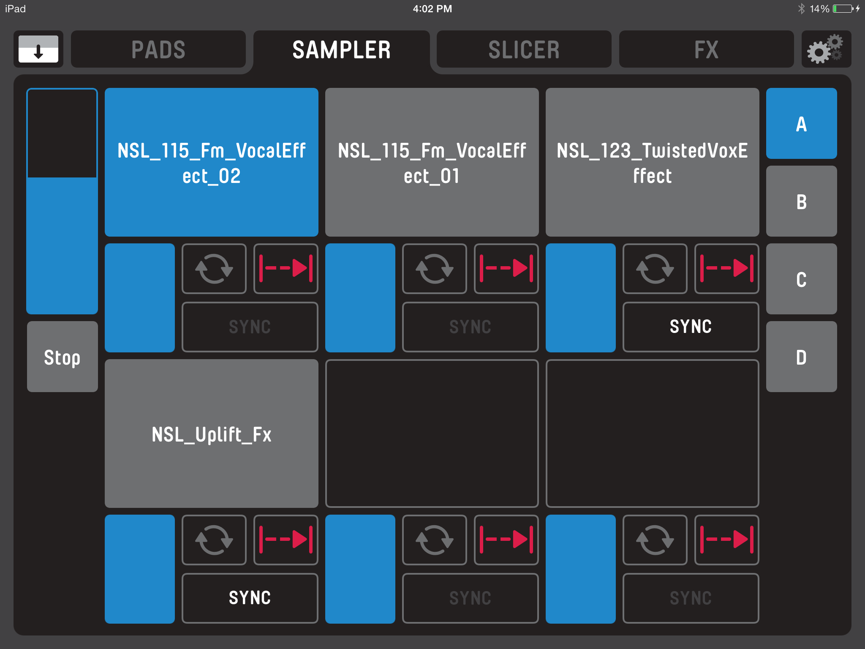Select one-shot playback icon under NSL_Uplift_Fx
Viewport: 865px width, 649px height.
coord(286,540)
